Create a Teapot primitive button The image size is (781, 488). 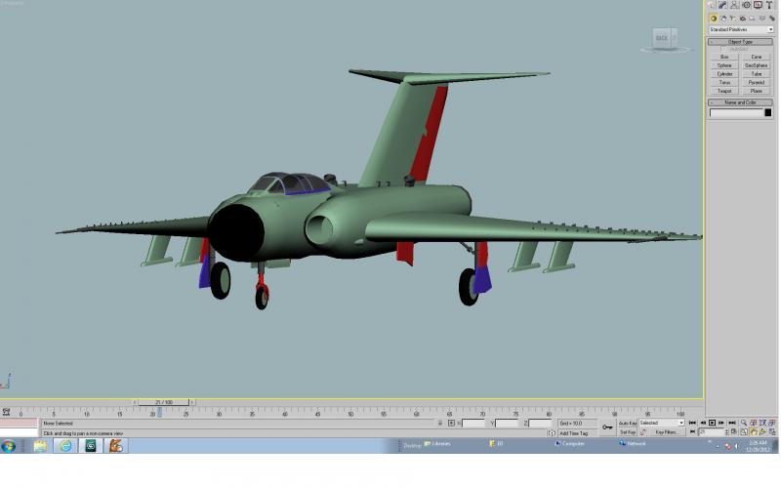[724, 91]
